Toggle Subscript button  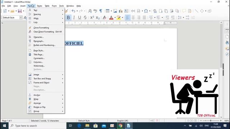(x=98, y=18)
